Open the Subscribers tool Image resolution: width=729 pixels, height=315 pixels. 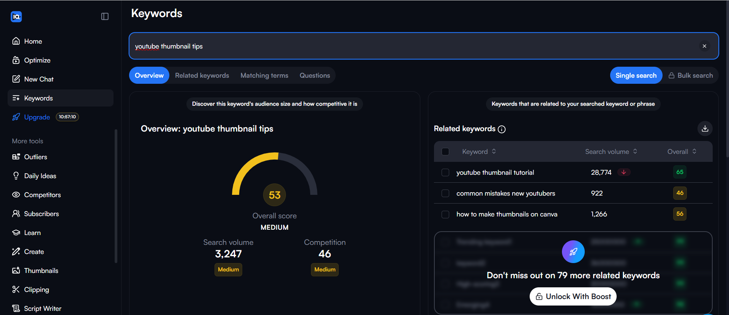click(x=60, y=213)
